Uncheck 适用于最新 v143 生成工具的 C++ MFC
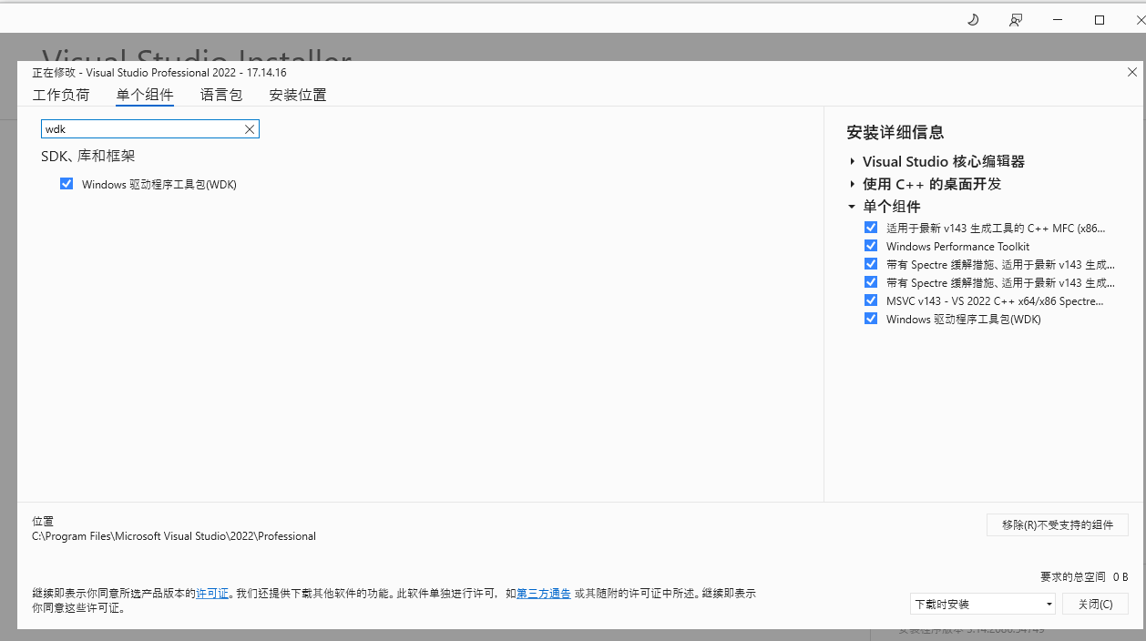1146x641 pixels. click(871, 228)
